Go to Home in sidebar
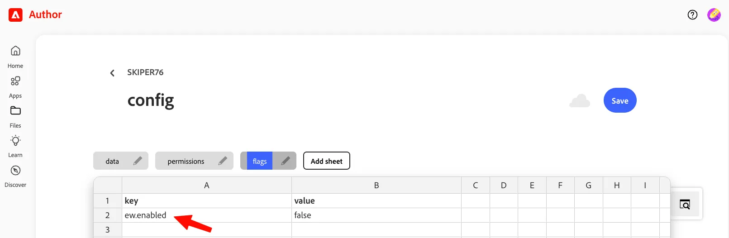Image resolution: width=729 pixels, height=238 pixels. [15, 57]
